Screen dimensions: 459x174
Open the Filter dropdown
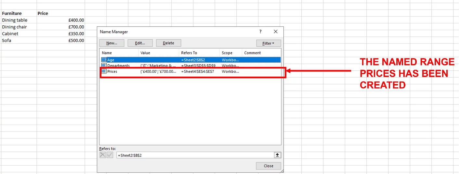269,43
